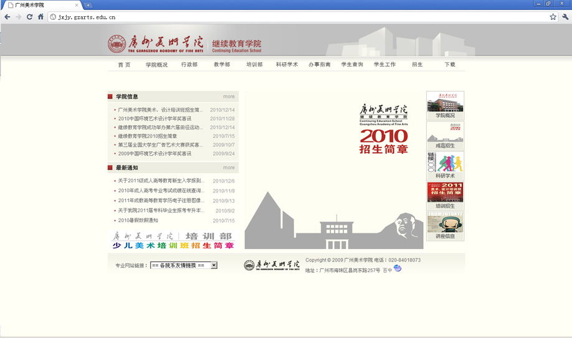
Task: Open notice 2010暑假放假通知
Action: tap(138, 220)
